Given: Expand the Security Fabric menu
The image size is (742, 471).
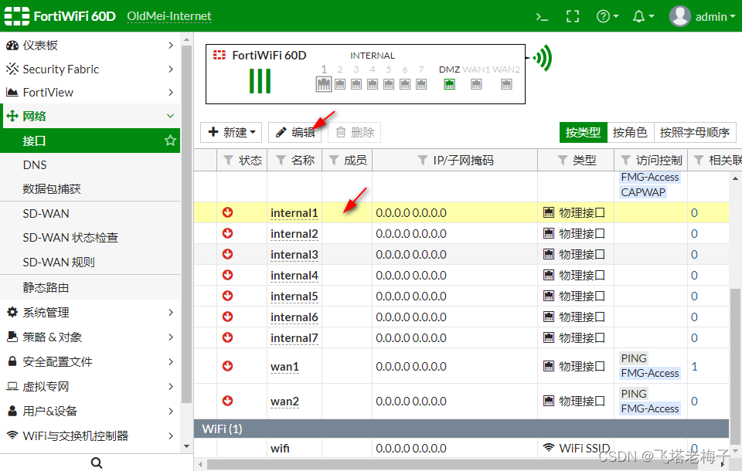Looking at the screenshot, I should pyautogui.click(x=90, y=69).
